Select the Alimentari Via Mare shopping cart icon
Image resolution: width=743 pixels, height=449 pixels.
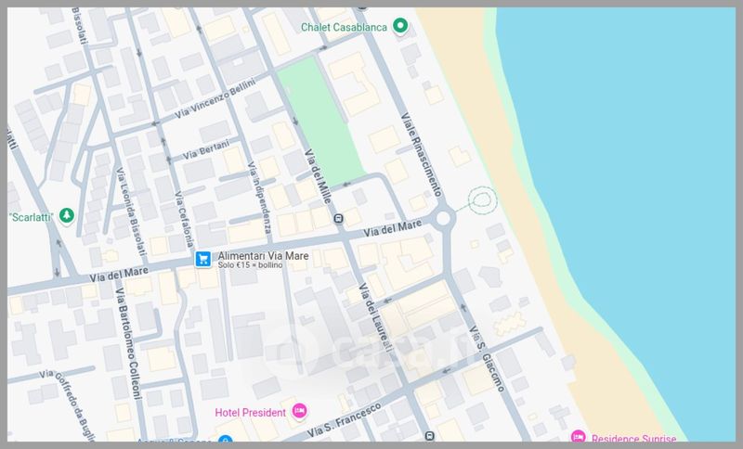point(202,260)
